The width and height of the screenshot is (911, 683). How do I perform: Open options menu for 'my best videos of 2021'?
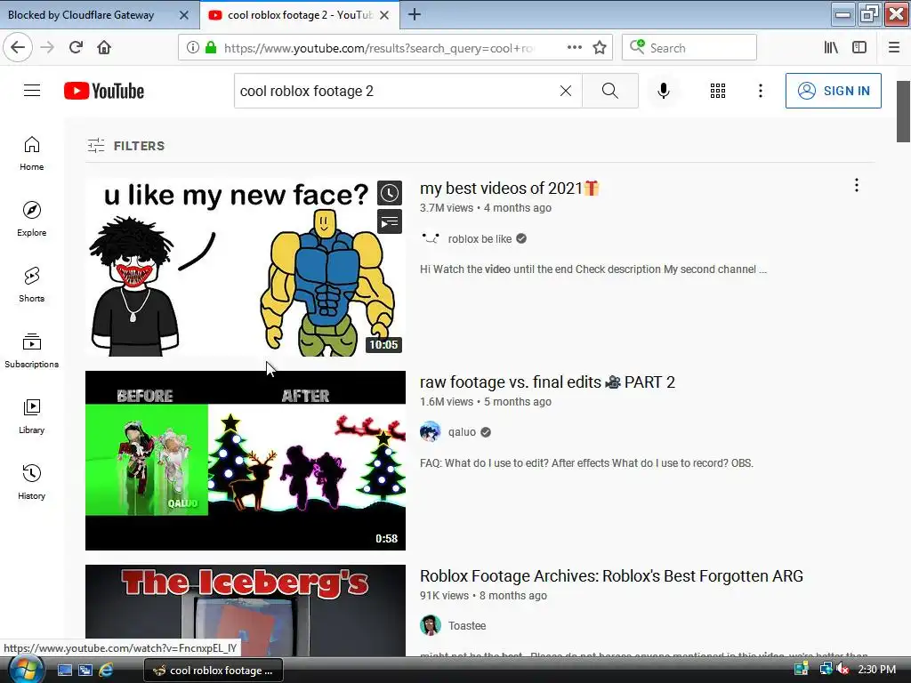857,185
